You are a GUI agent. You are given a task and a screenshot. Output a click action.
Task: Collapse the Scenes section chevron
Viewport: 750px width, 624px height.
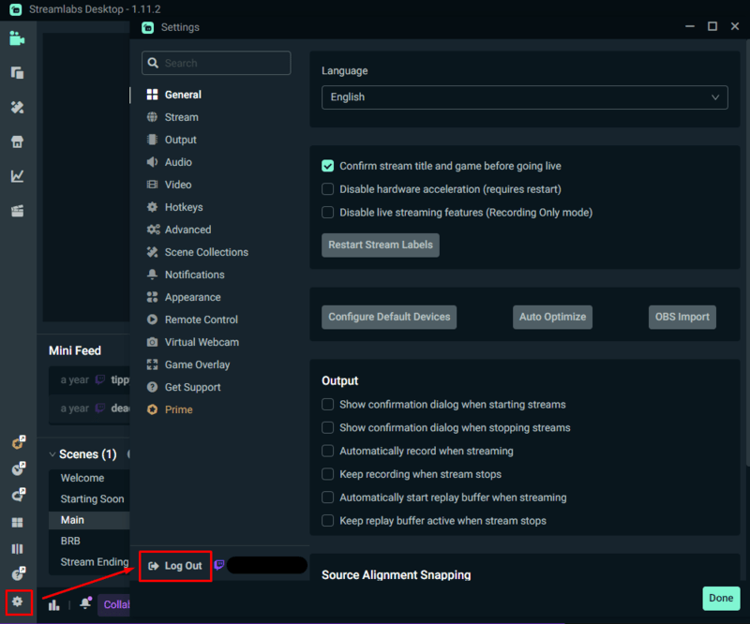(52, 454)
